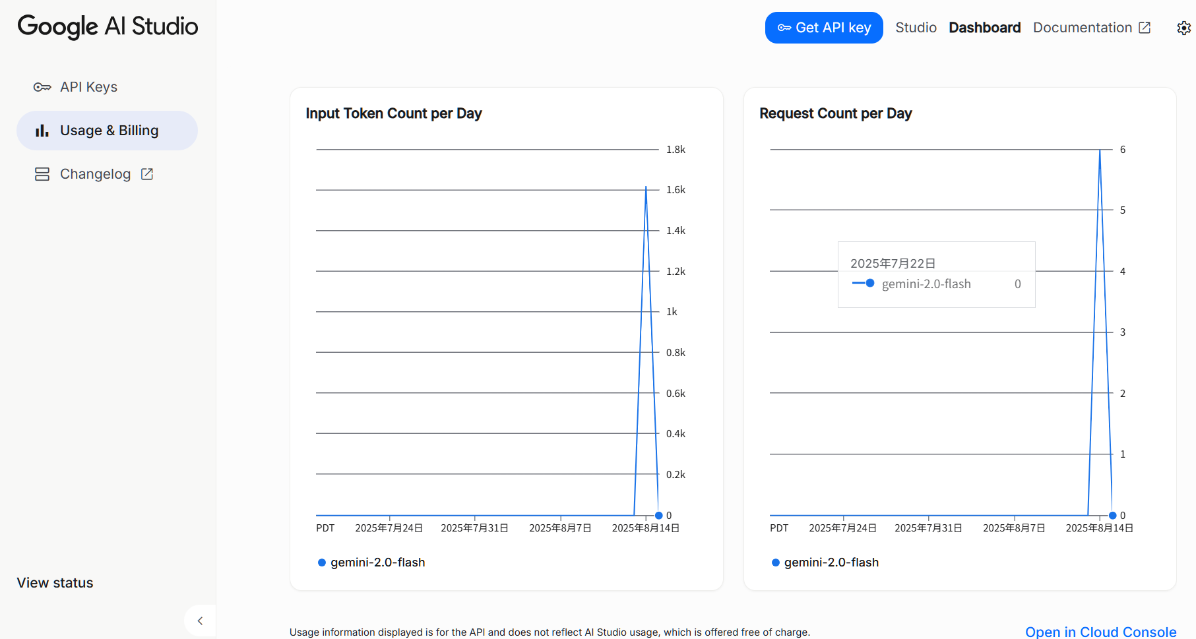The height and width of the screenshot is (639, 1196).
Task: Switch to the Dashboard tab
Action: click(x=984, y=28)
